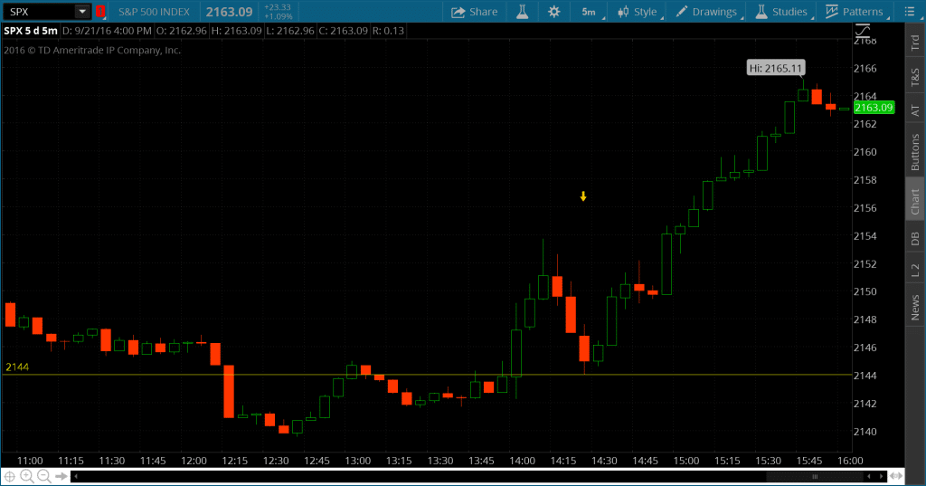This screenshot has width=926, height=486.
Task: Click the flask Edit Studies icon
Action: click(x=523, y=12)
